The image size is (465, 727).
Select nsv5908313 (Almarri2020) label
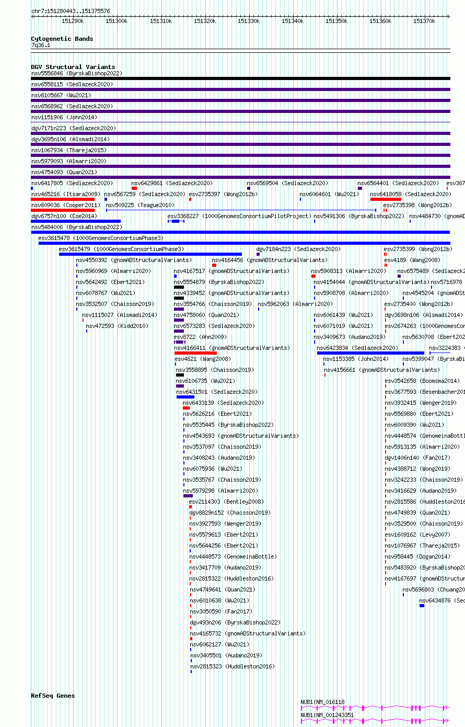coord(349,271)
